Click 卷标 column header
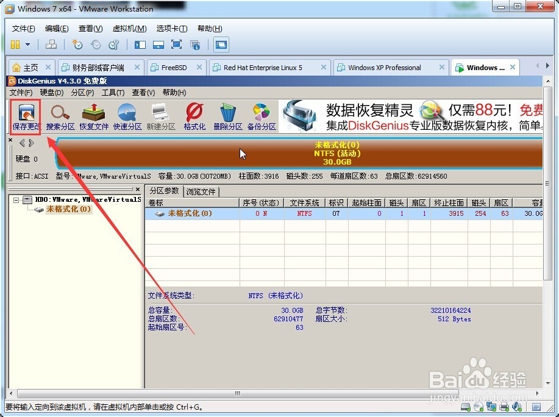559x417 pixels. 192,203
